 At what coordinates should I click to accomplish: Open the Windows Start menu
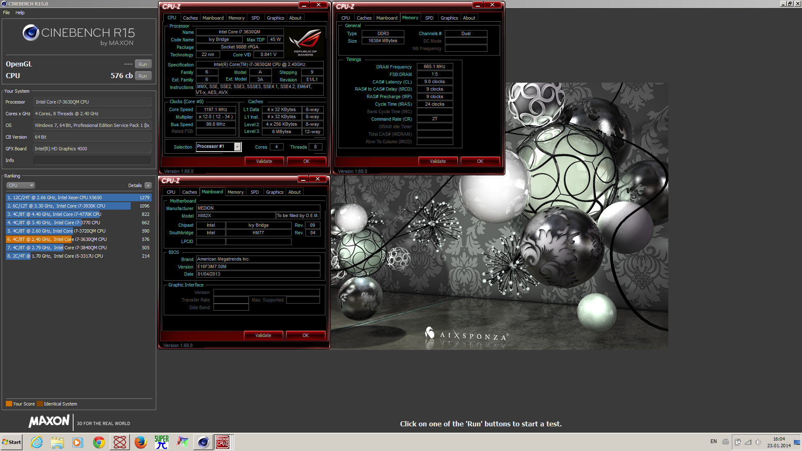12,442
